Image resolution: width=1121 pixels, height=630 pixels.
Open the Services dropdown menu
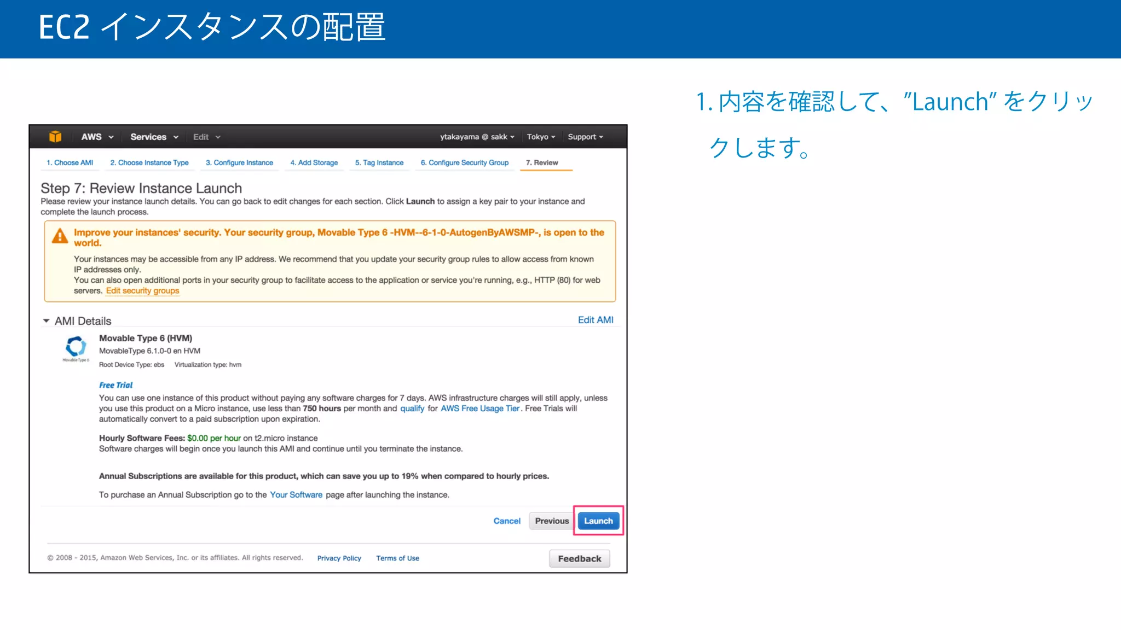point(154,137)
